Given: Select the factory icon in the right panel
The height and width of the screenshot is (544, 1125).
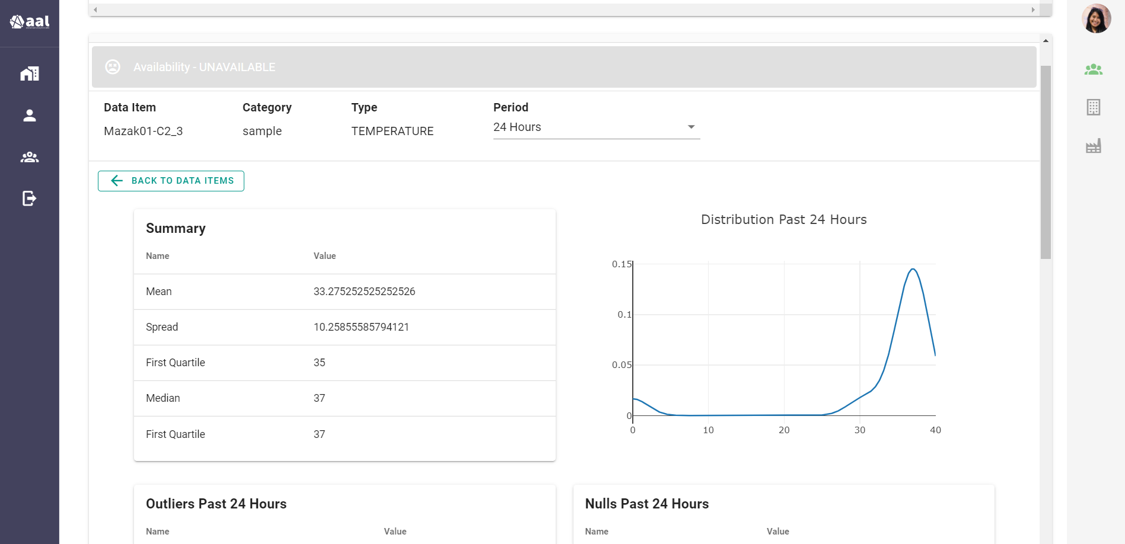Looking at the screenshot, I should 1094,146.
